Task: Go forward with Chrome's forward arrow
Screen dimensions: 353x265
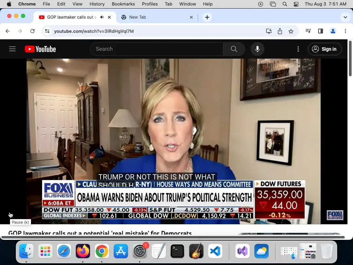Action: [x=20, y=31]
